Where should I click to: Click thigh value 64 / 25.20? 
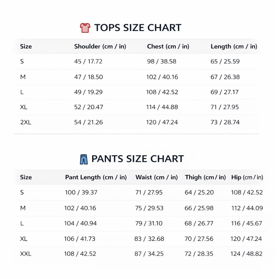pos(199,193)
